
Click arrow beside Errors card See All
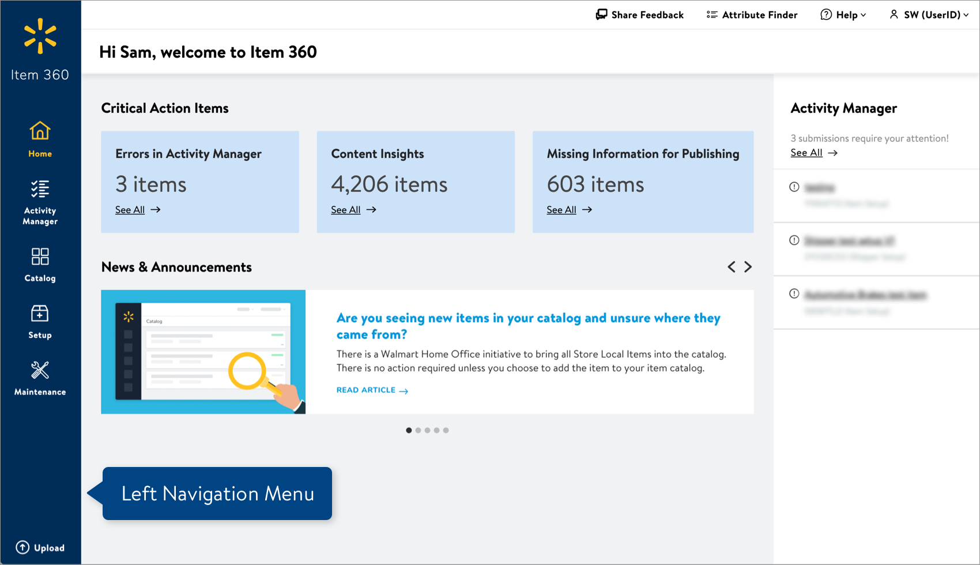[x=156, y=210]
